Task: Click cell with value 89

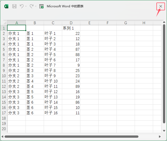Action: click(71, 86)
